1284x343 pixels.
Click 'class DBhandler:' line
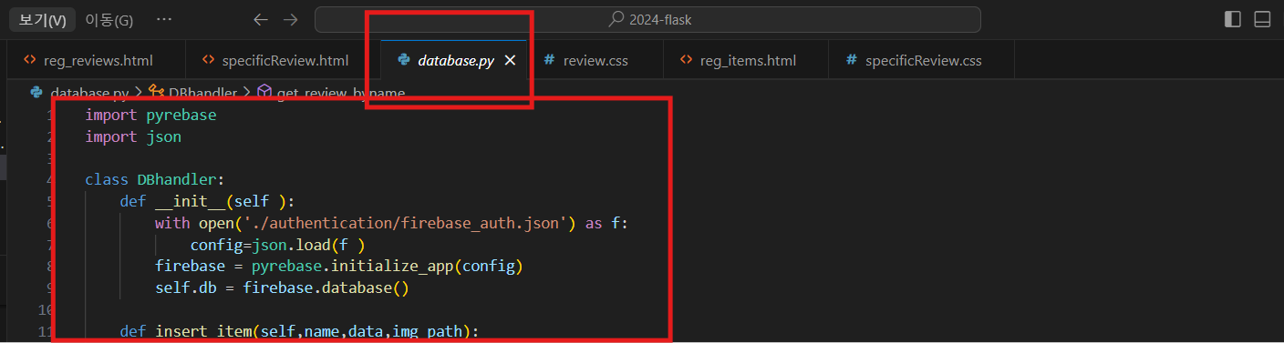(x=154, y=179)
